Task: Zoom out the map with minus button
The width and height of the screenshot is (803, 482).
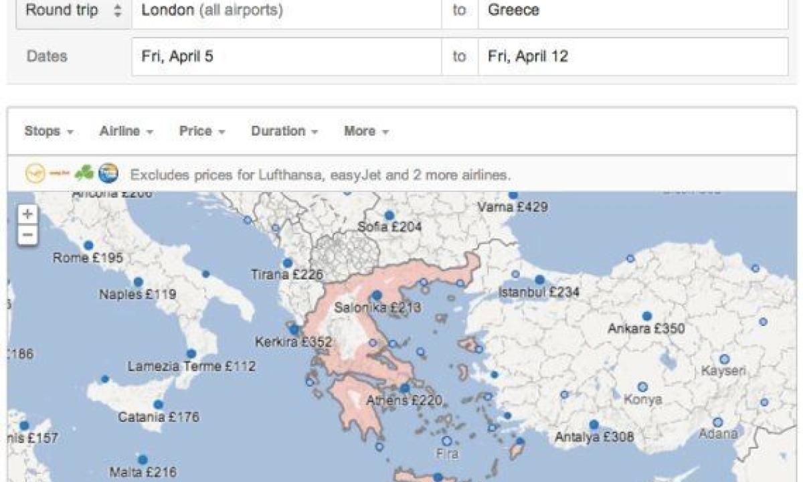Action: pyautogui.click(x=27, y=235)
